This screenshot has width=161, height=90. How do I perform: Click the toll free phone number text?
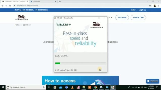[x=31, y=10]
